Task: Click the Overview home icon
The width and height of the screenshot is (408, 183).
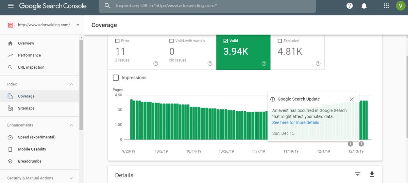Action: (10, 43)
